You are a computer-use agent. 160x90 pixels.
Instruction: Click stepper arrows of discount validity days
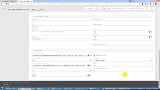pyautogui.click(x=152, y=70)
